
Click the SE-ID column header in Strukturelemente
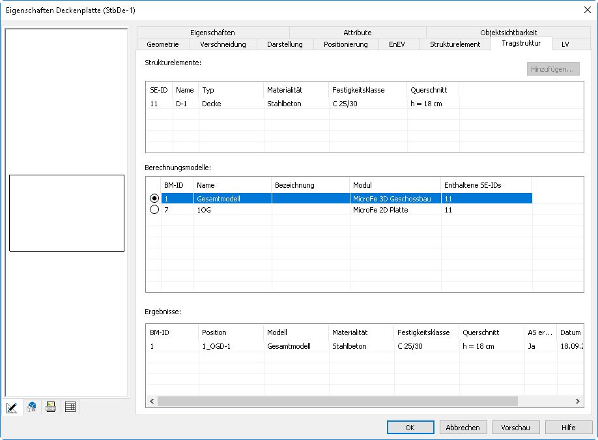159,90
